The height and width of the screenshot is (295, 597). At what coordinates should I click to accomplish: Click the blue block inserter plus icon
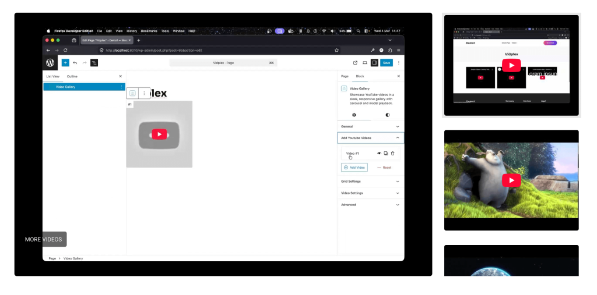pyautogui.click(x=65, y=62)
